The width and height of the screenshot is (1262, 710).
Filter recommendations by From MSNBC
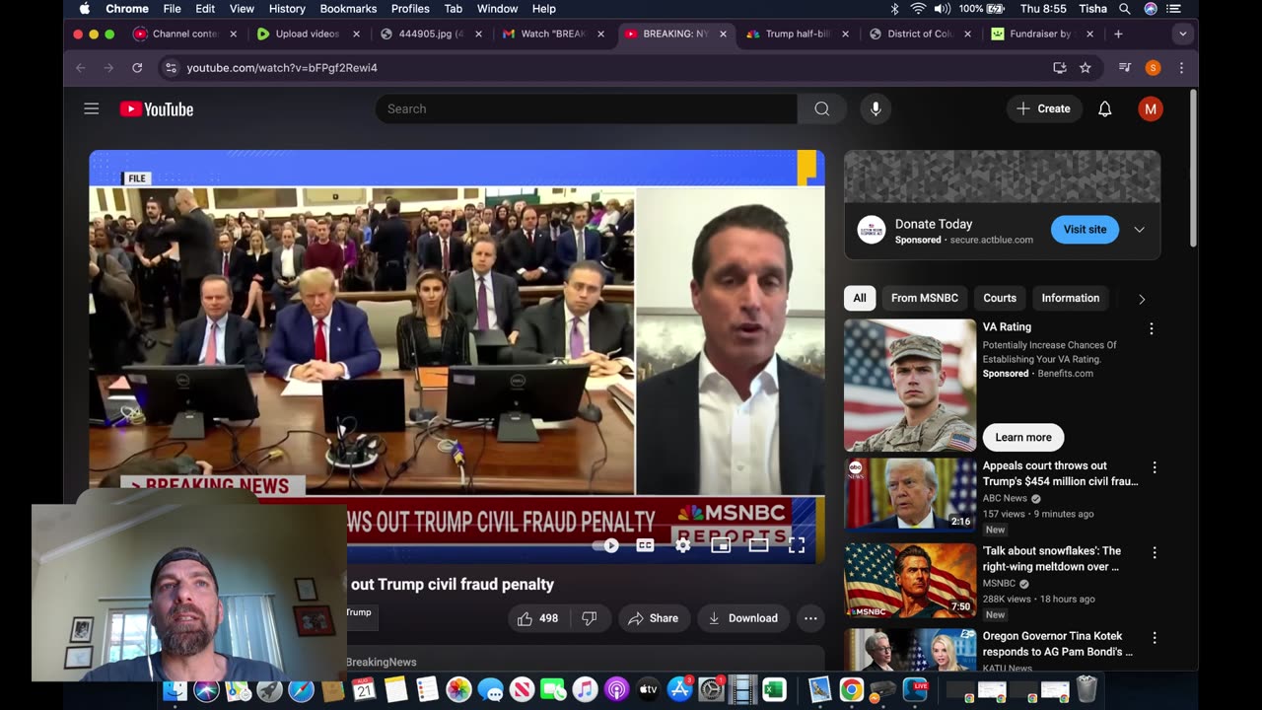click(925, 298)
